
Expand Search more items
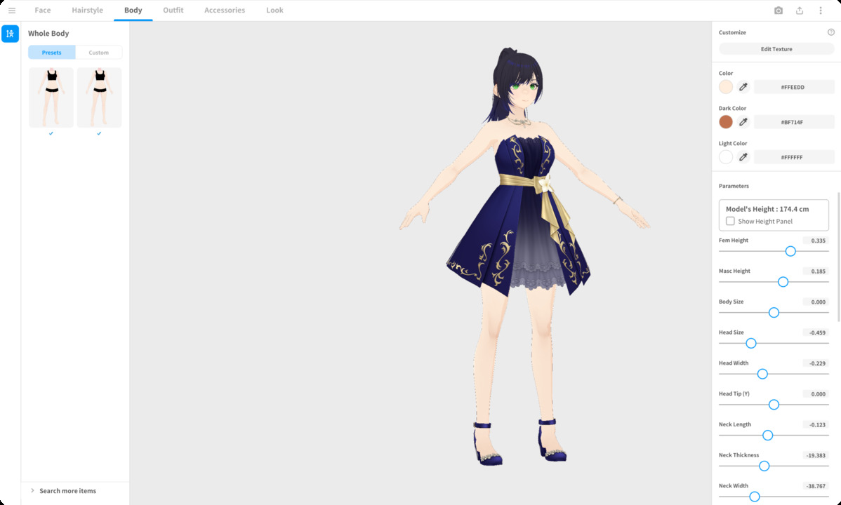click(67, 491)
